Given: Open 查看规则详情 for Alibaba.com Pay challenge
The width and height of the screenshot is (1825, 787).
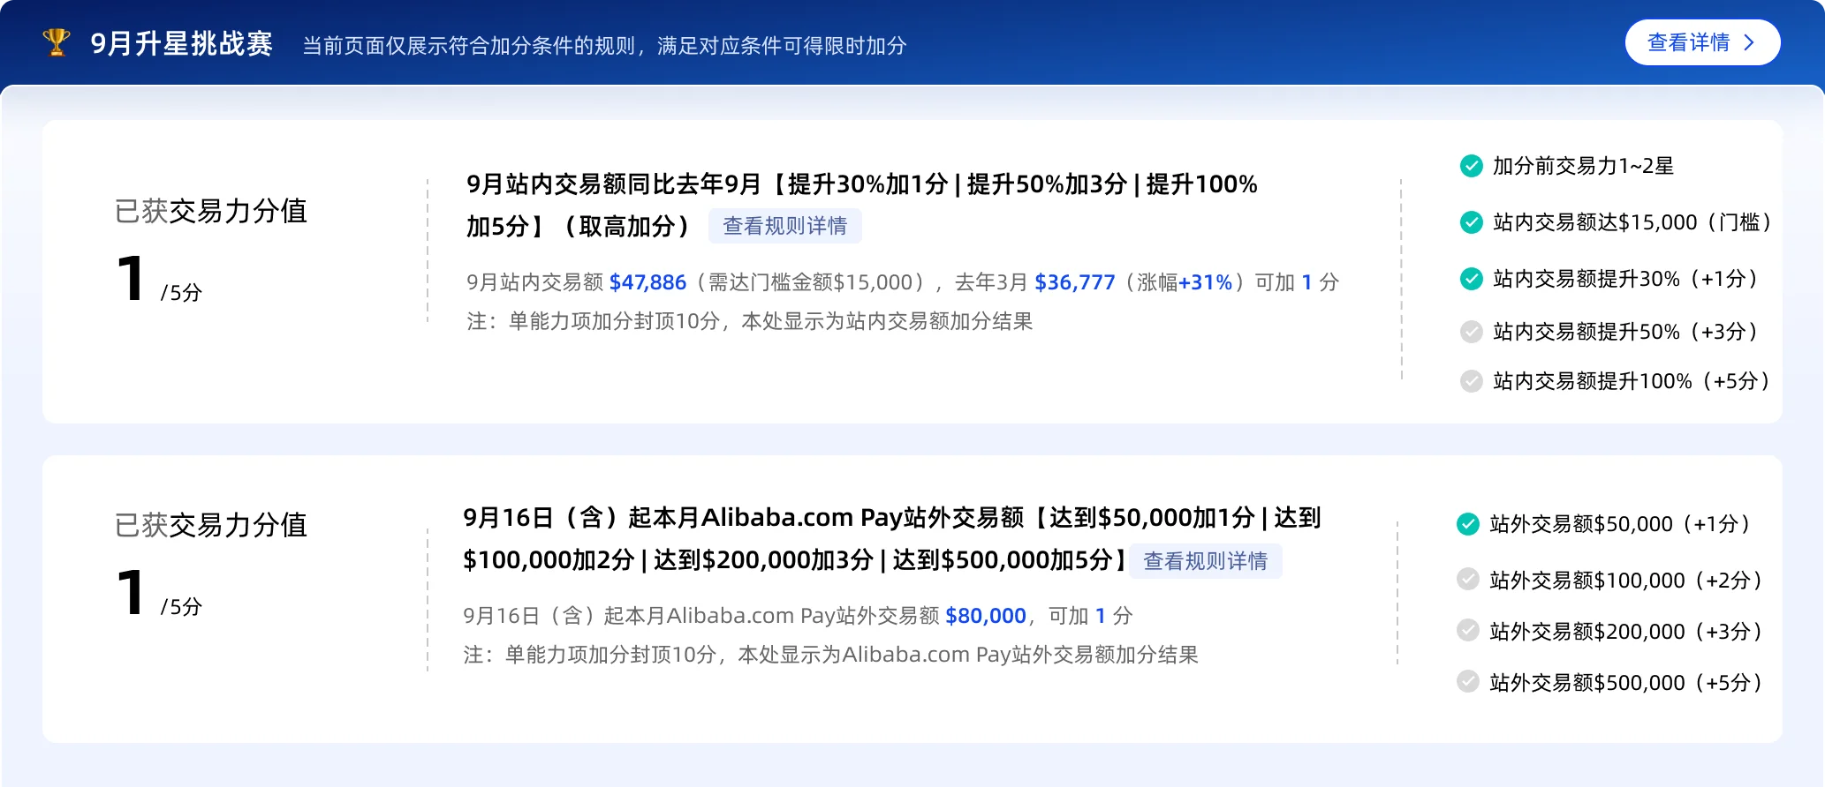Looking at the screenshot, I should 1205,561.
